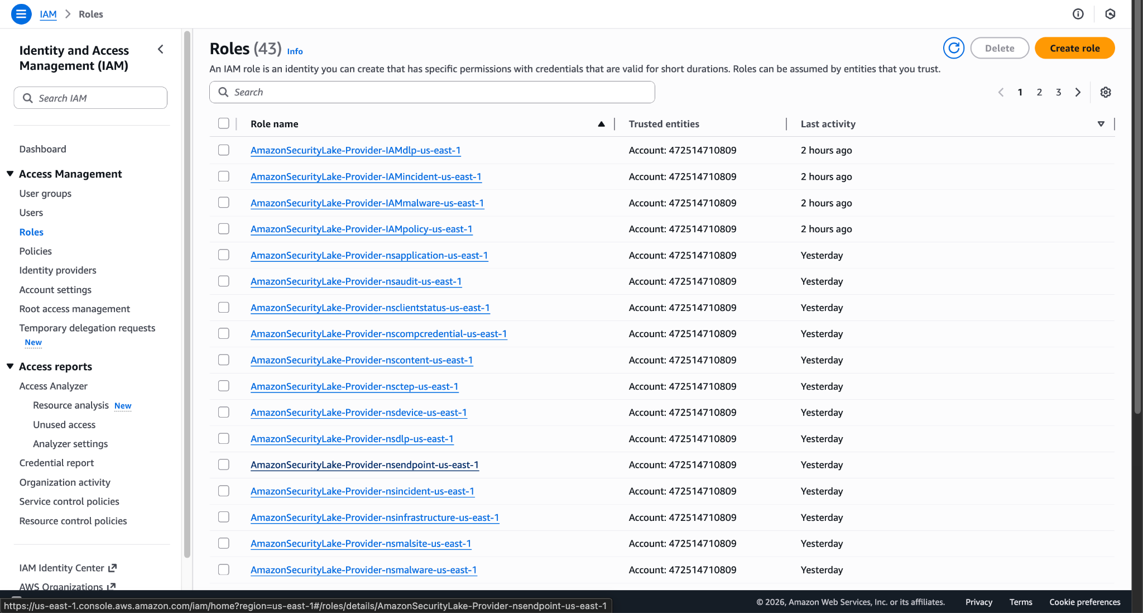Click the Create role button
The width and height of the screenshot is (1143, 613).
point(1074,48)
